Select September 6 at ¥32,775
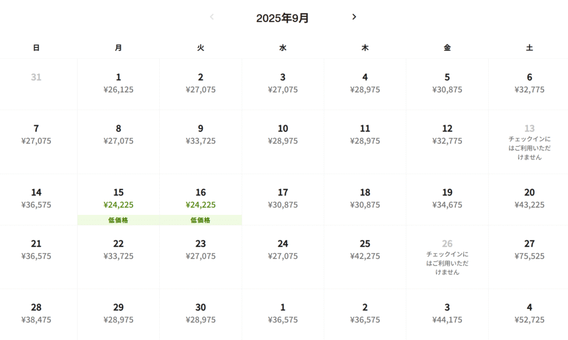 tap(529, 84)
